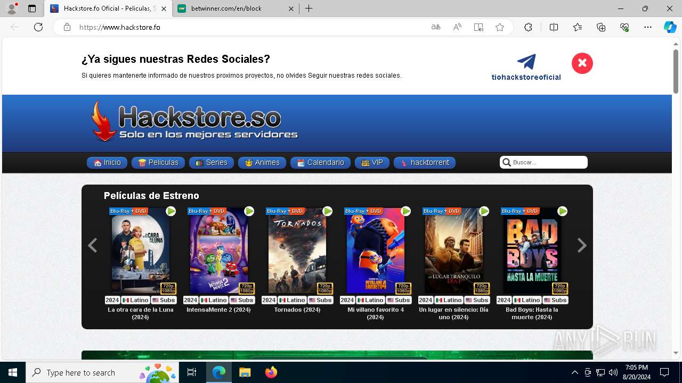This screenshot has width=682, height=383.
Task: Show previous movies in carousel
Action: [92, 245]
